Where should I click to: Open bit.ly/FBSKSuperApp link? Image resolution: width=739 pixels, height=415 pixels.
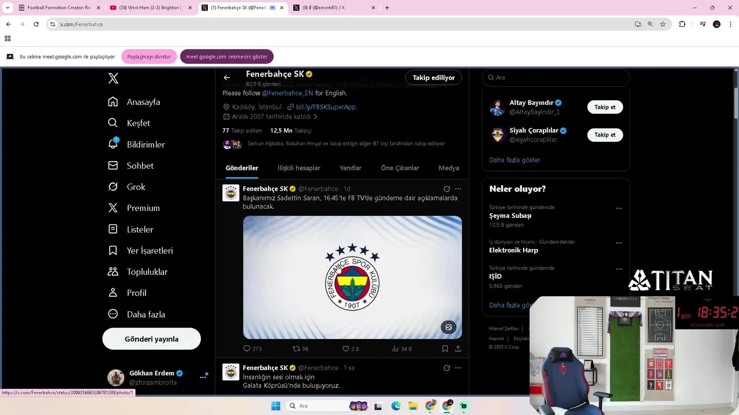(x=326, y=107)
